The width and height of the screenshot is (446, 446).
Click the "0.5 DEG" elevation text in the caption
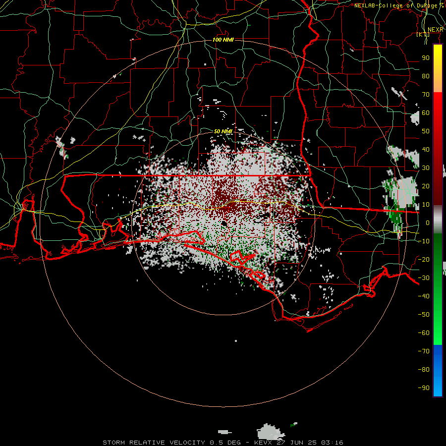click(225, 443)
